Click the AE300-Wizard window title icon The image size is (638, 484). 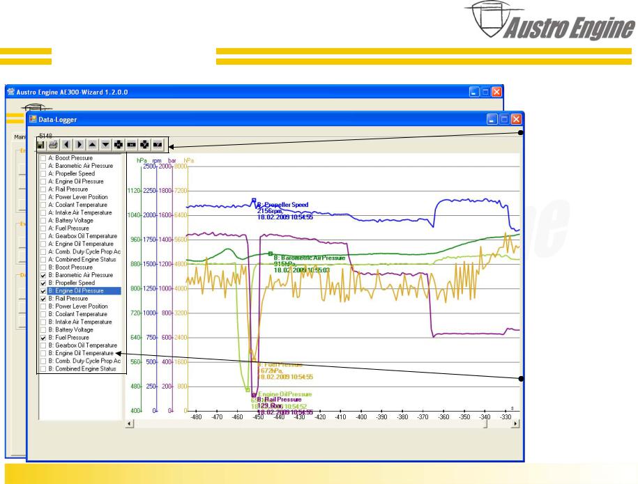click(x=11, y=92)
